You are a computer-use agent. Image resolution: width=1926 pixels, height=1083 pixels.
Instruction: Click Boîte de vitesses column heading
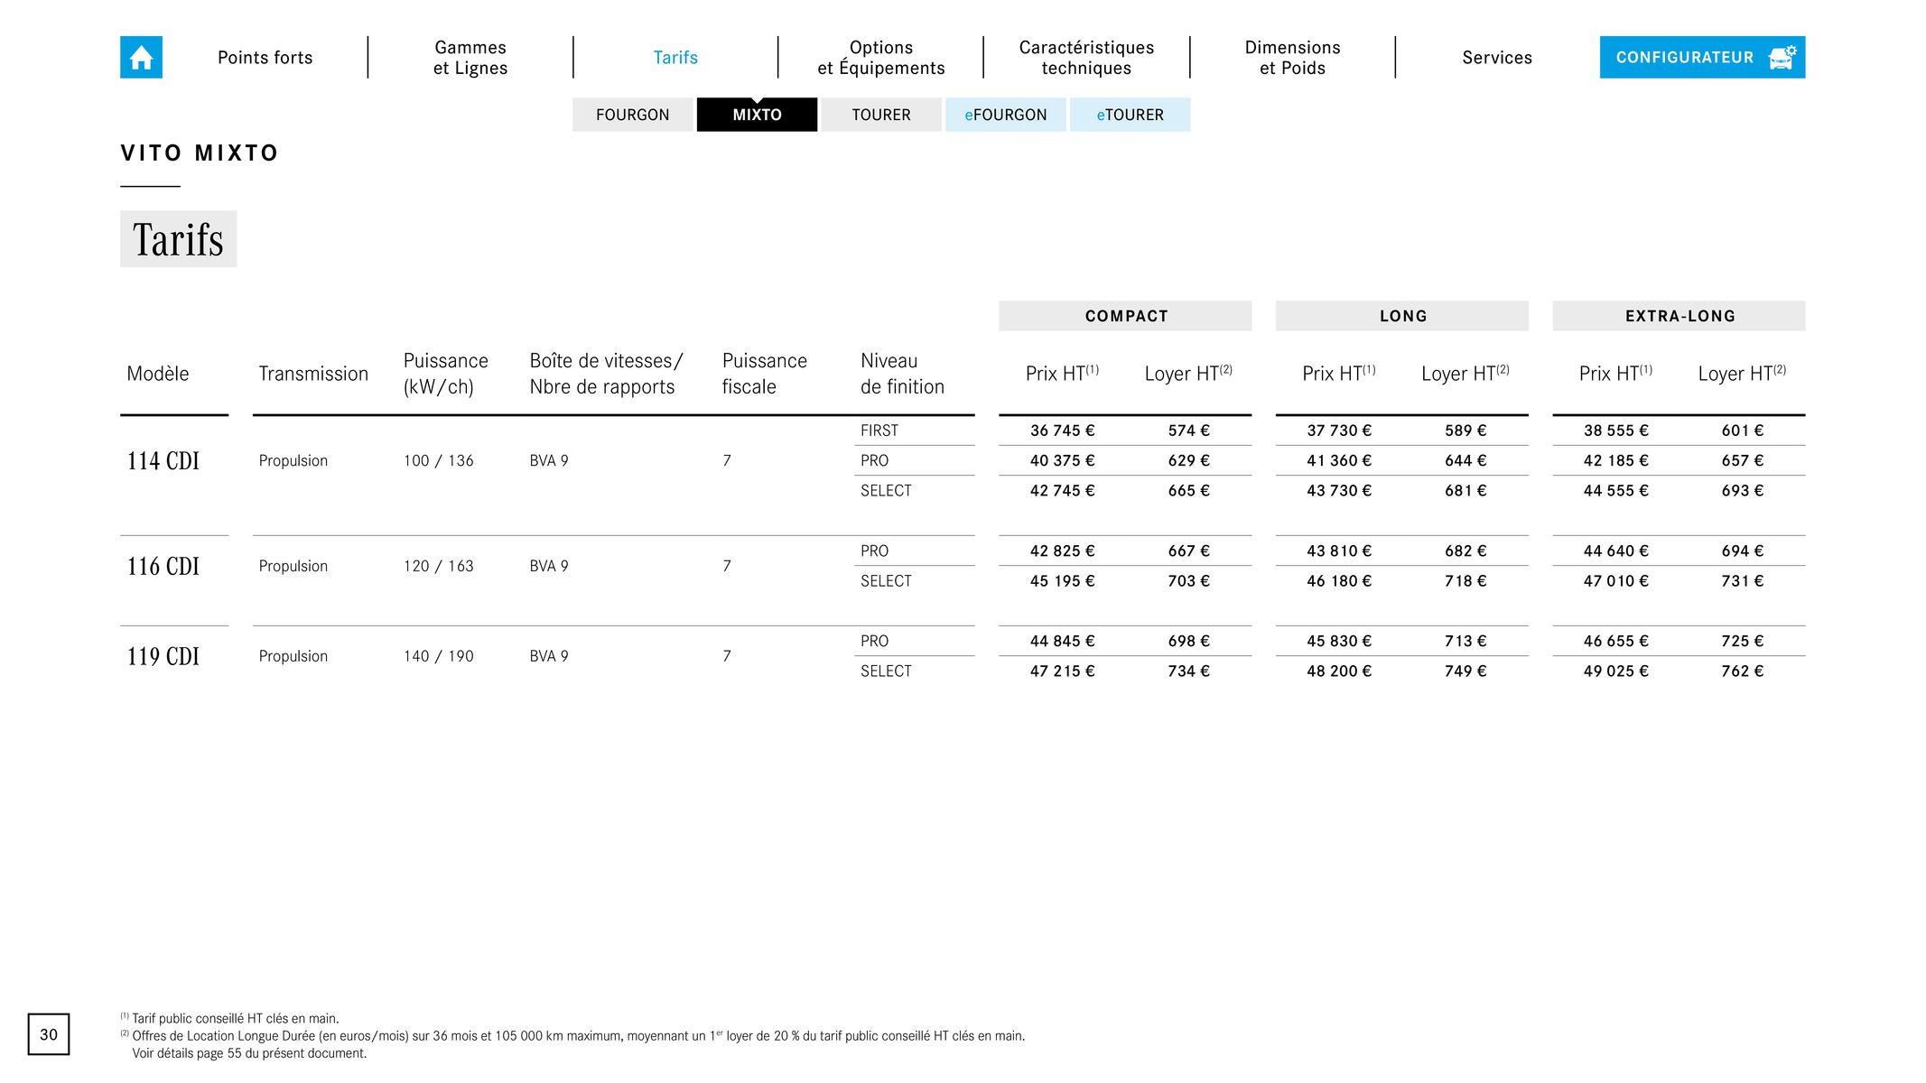pyautogui.click(x=606, y=374)
